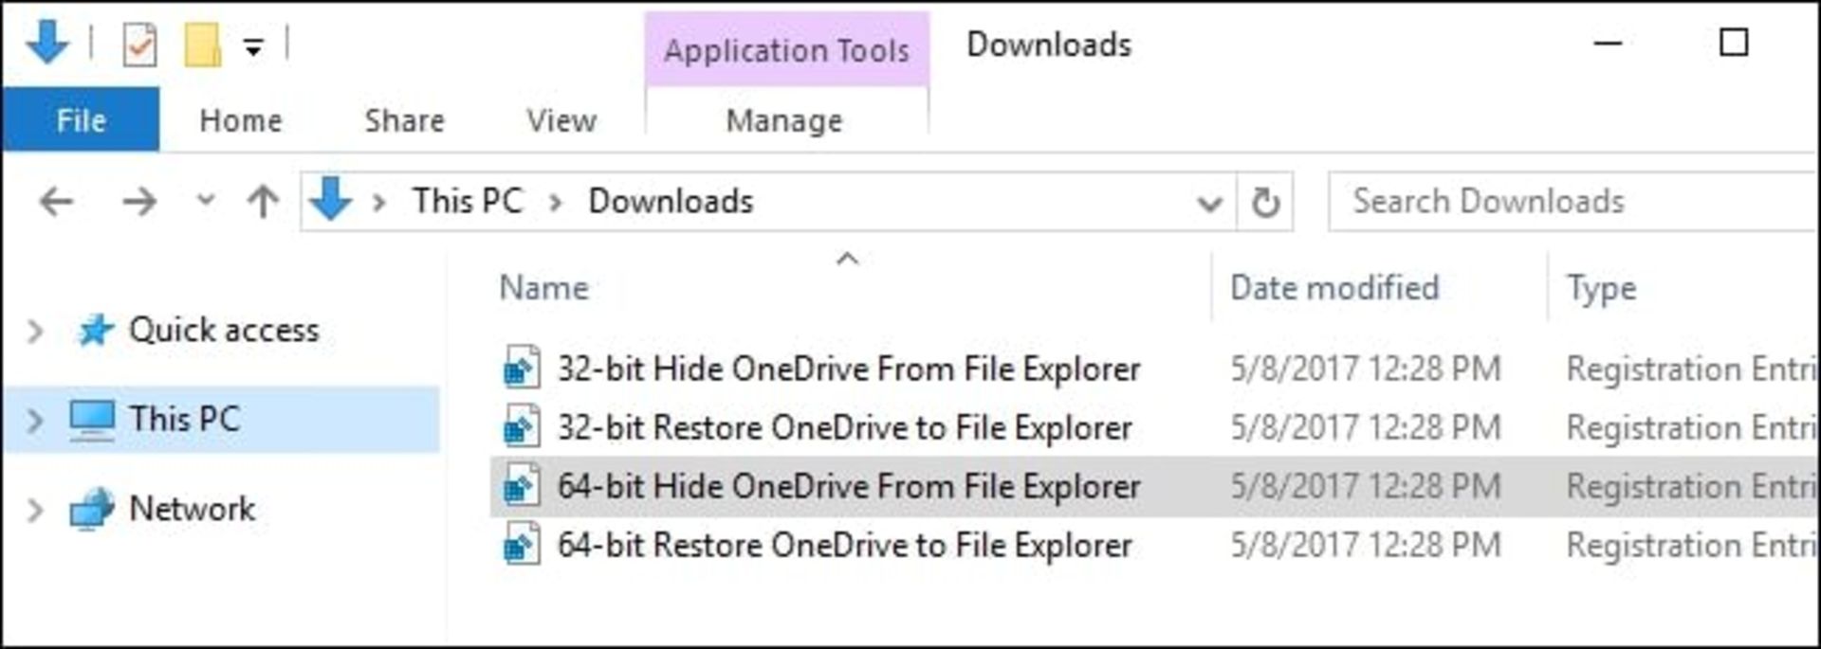Go back with the left arrow button
This screenshot has width=1821, height=649.
(x=57, y=201)
